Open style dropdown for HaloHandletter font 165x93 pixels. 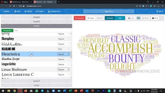(x=63, y=44)
